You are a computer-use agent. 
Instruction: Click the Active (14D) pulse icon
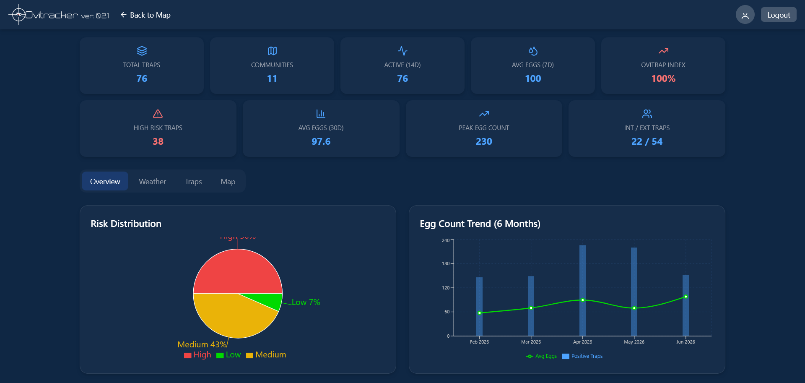pos(402,51)
